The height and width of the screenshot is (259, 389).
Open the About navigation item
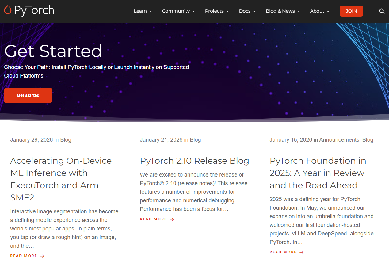pos(317,11)
